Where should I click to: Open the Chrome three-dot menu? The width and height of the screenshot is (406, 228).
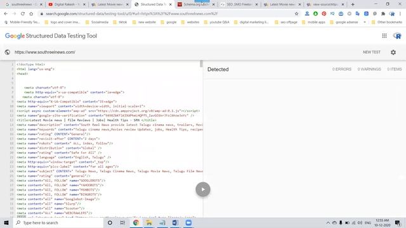[400, 14]
